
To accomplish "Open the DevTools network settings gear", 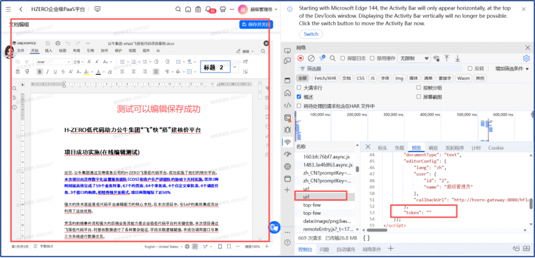I will tap(527, 58).
